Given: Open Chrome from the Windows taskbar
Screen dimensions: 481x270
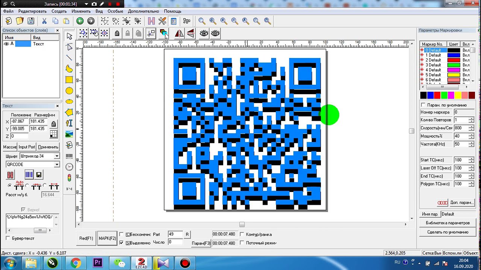Looking at the screenshot, I should [75, 263].
